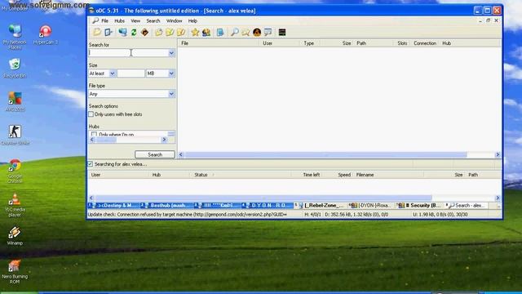Click the round dark orange toolbar icon
This screenshot has width=522, height=294.
click(257, 33)
